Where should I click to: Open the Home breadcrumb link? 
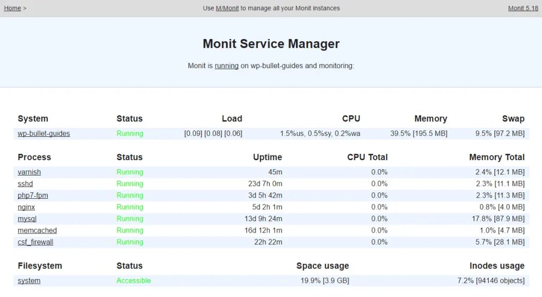[13, 8]
